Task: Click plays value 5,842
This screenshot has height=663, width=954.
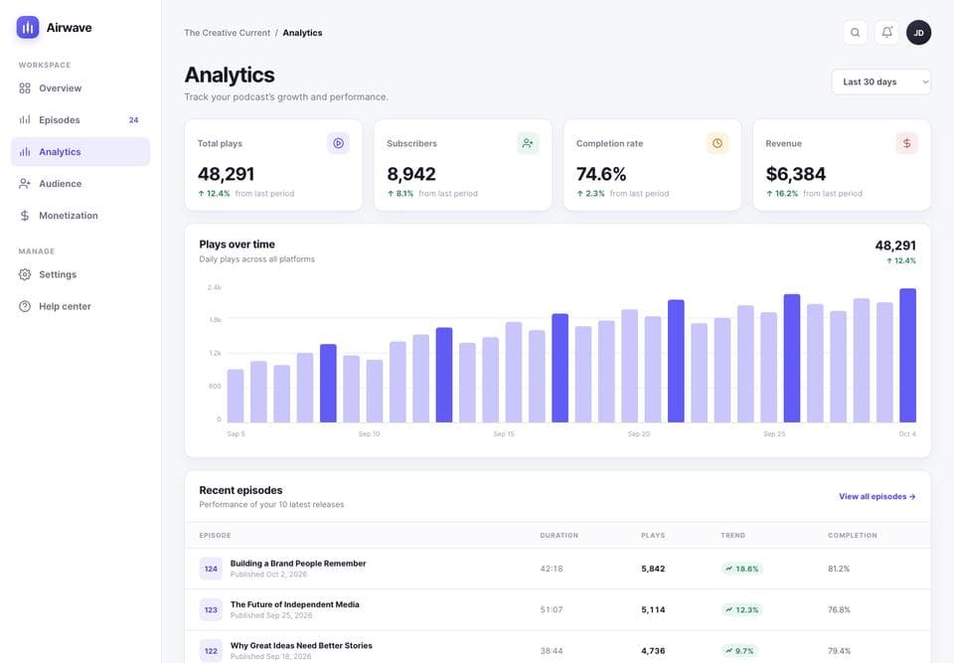Action: [653, 569]
